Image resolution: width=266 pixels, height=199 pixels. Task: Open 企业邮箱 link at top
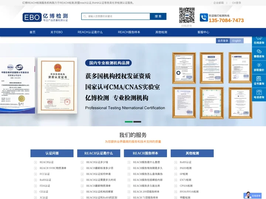[x=218, y=3]
